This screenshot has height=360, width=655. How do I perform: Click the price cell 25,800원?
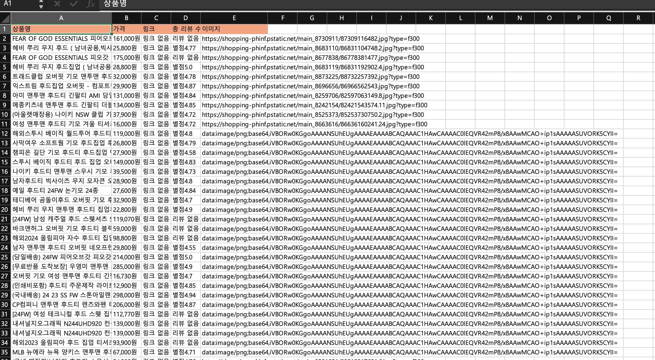(126, 48)
